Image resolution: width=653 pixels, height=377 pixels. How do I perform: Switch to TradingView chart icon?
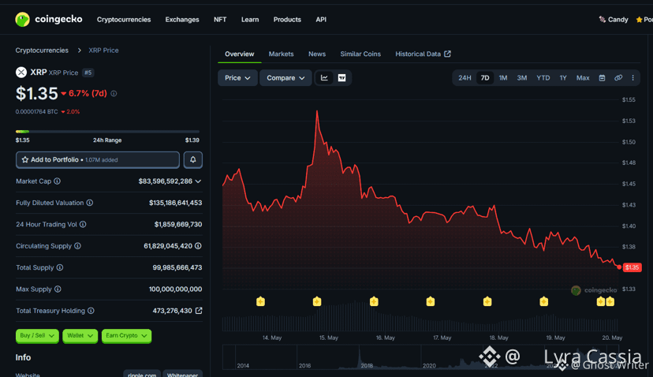[x=341, y=78]
